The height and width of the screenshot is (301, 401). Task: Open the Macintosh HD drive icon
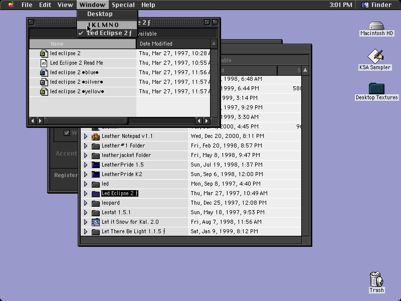[x=376, y=26]
